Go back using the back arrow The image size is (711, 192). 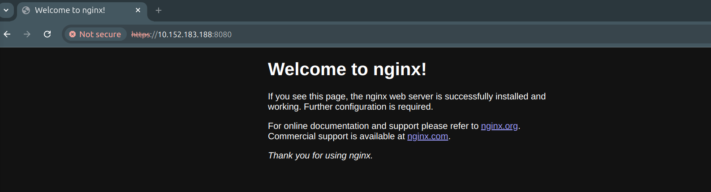point(7,34)
